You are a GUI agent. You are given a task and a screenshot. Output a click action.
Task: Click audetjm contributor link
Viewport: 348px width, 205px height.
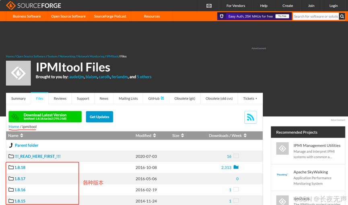point(76,77)
